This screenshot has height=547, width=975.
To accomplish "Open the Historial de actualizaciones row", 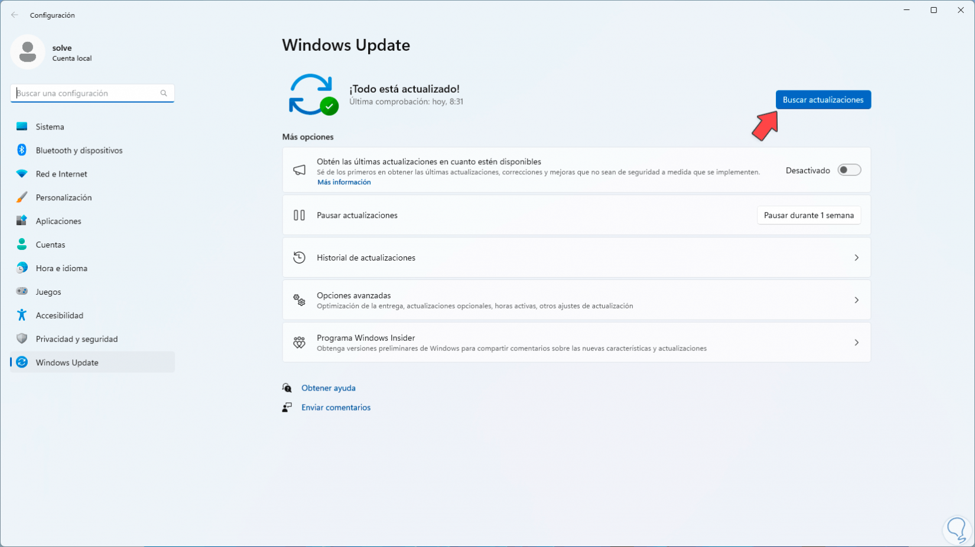I will (x=576, y=258).
